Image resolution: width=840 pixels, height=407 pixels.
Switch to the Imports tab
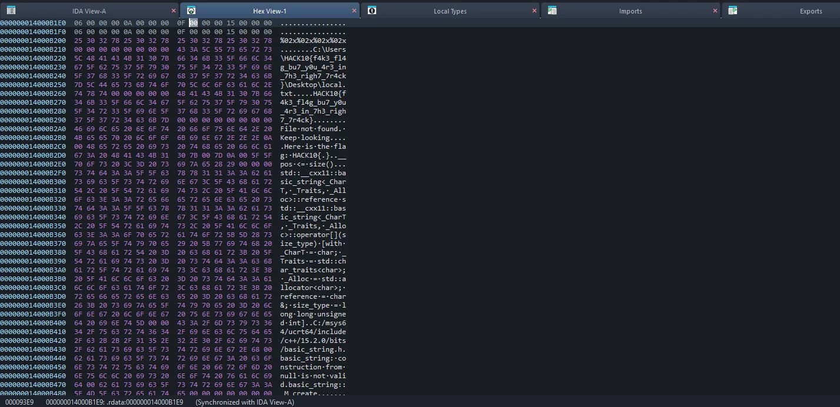pyautogui.click(x=630, y=11)
